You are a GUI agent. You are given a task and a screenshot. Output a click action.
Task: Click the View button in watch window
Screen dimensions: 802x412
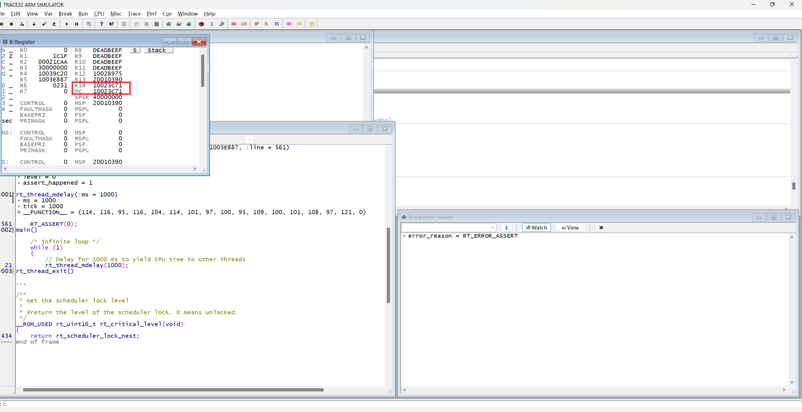click(x=570, y=228)
